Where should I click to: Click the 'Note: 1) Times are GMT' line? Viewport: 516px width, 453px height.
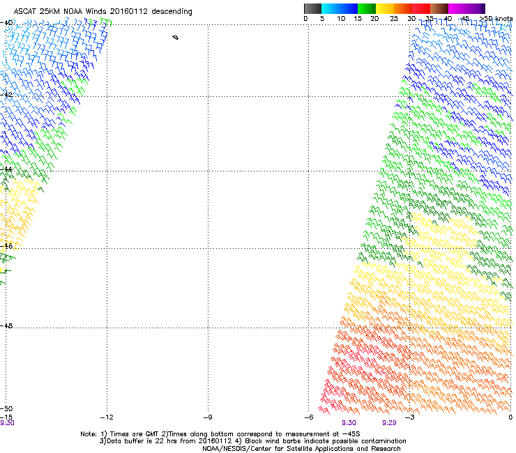pyautogui.click(x=220, y=434)
